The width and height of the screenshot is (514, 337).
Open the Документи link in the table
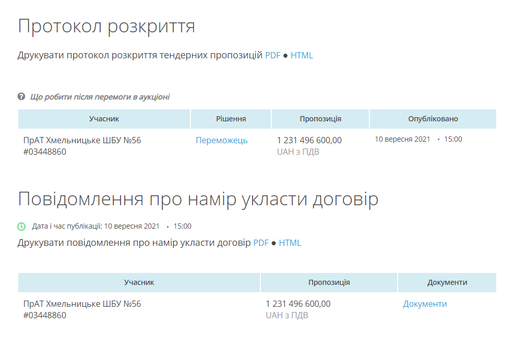pyautogui.click(x=425, y=304)
